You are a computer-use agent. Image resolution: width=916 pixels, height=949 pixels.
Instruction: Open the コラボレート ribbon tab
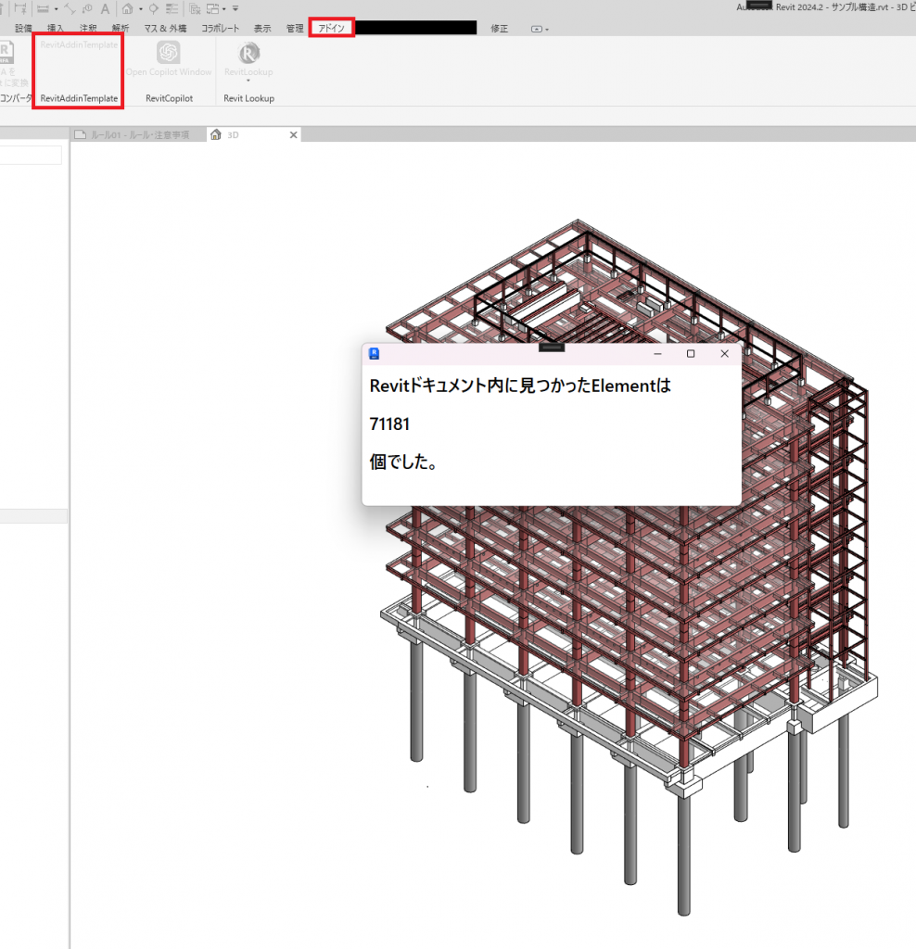[x=221, y=29]
